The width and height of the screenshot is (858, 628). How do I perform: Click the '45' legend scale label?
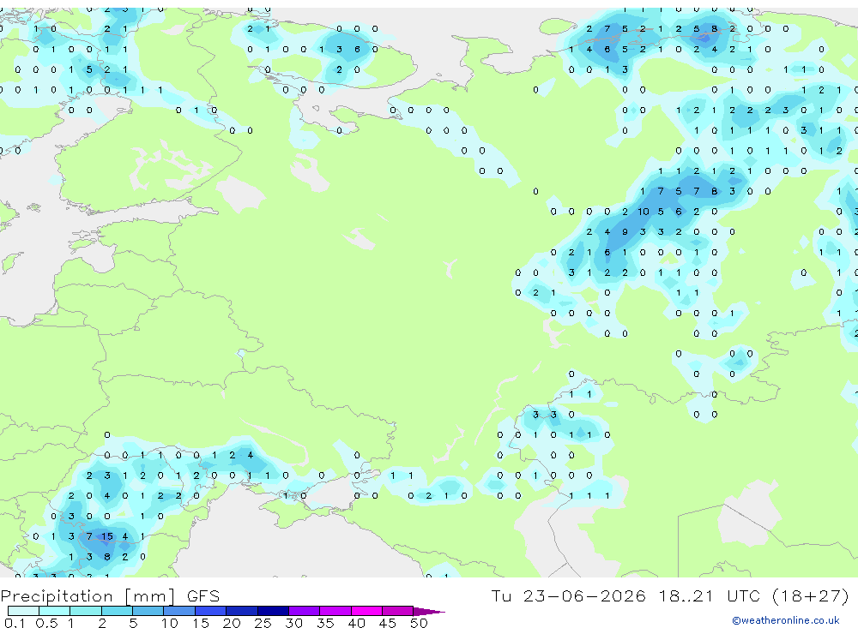click(388, 623)
